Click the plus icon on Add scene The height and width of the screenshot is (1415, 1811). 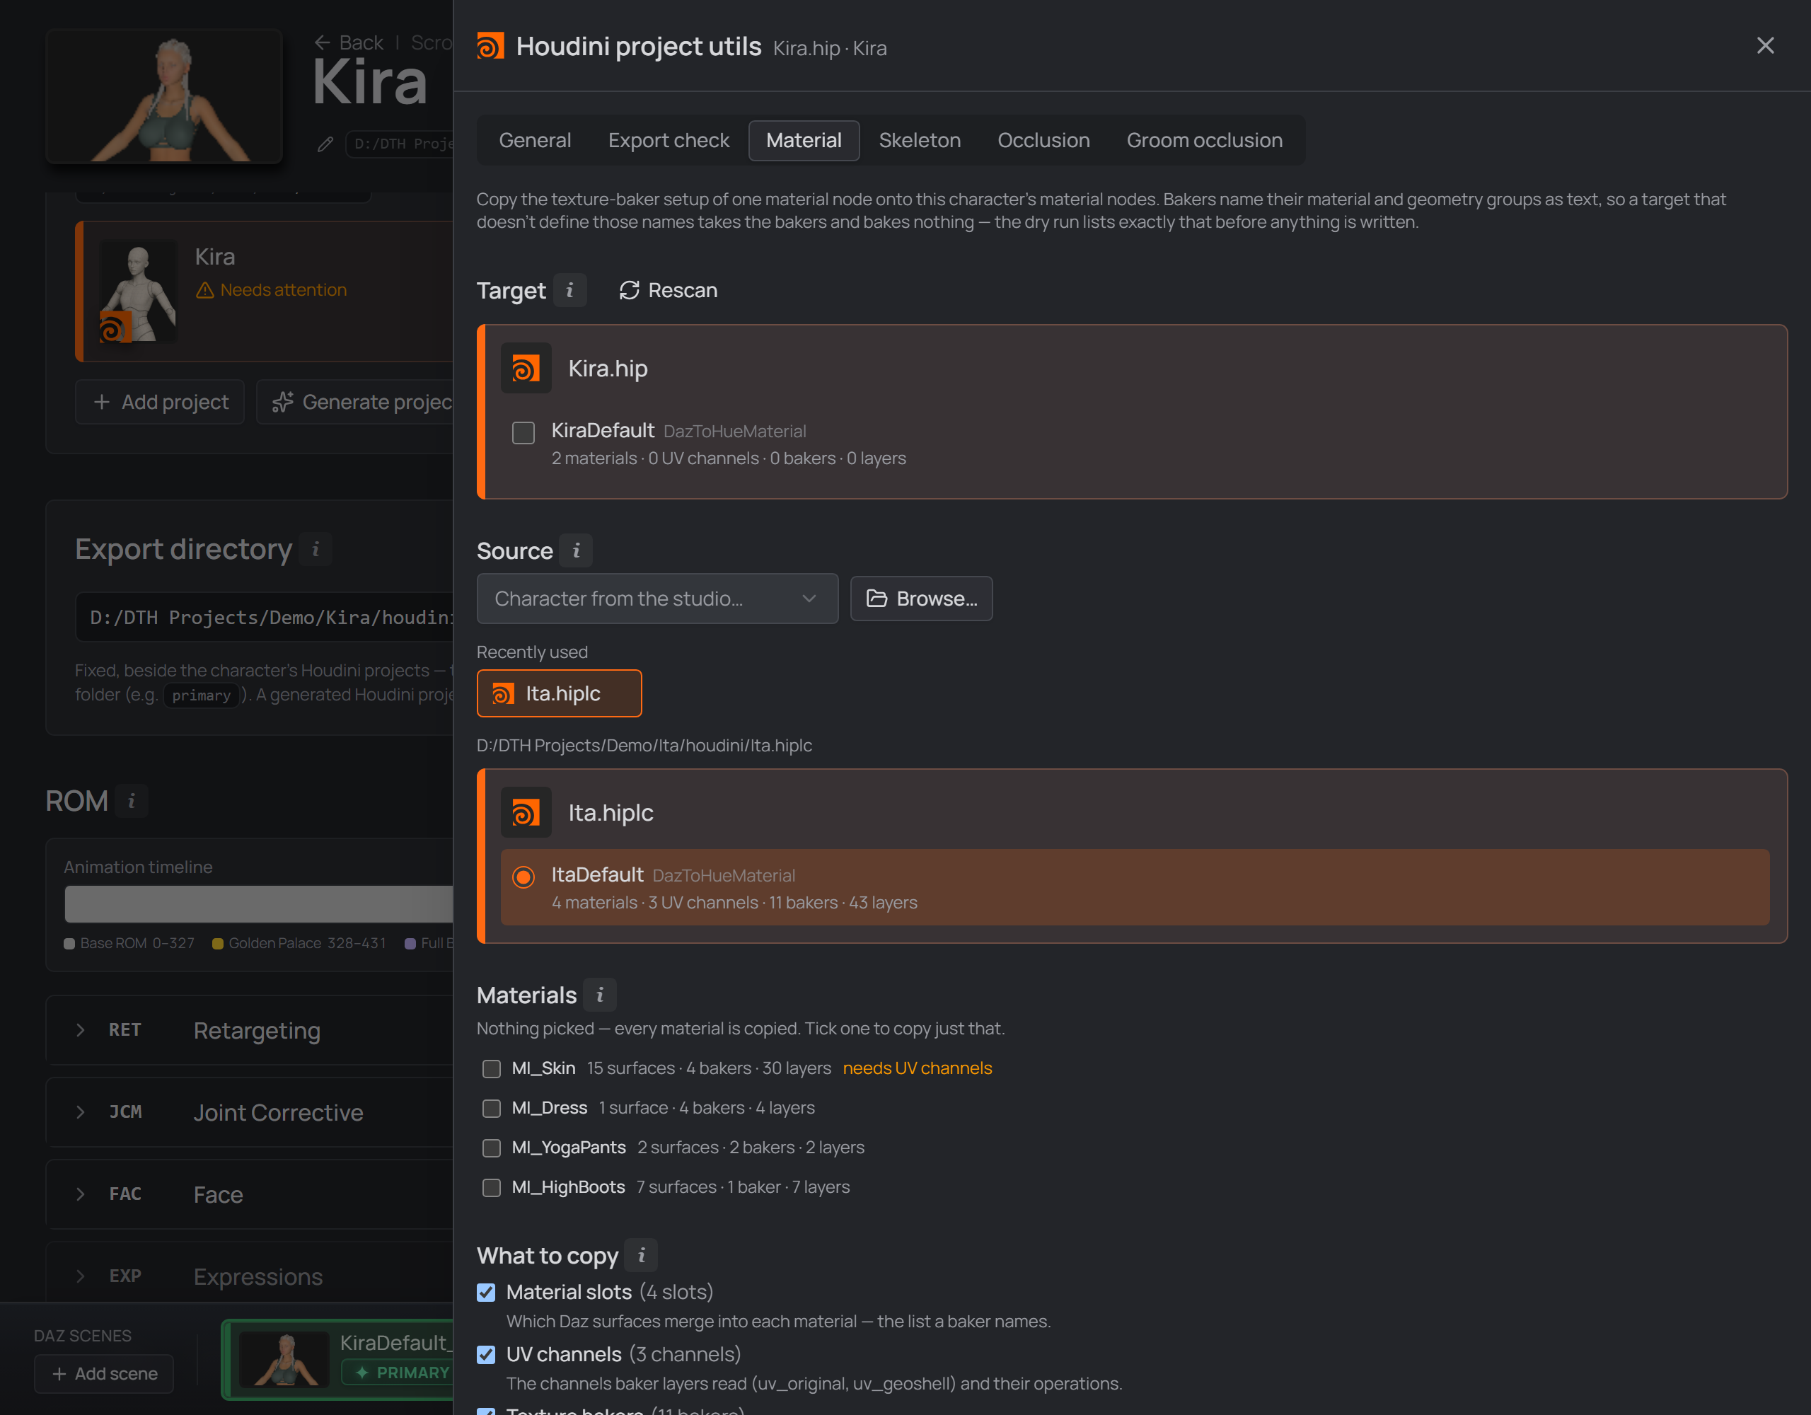point(59,1373)
